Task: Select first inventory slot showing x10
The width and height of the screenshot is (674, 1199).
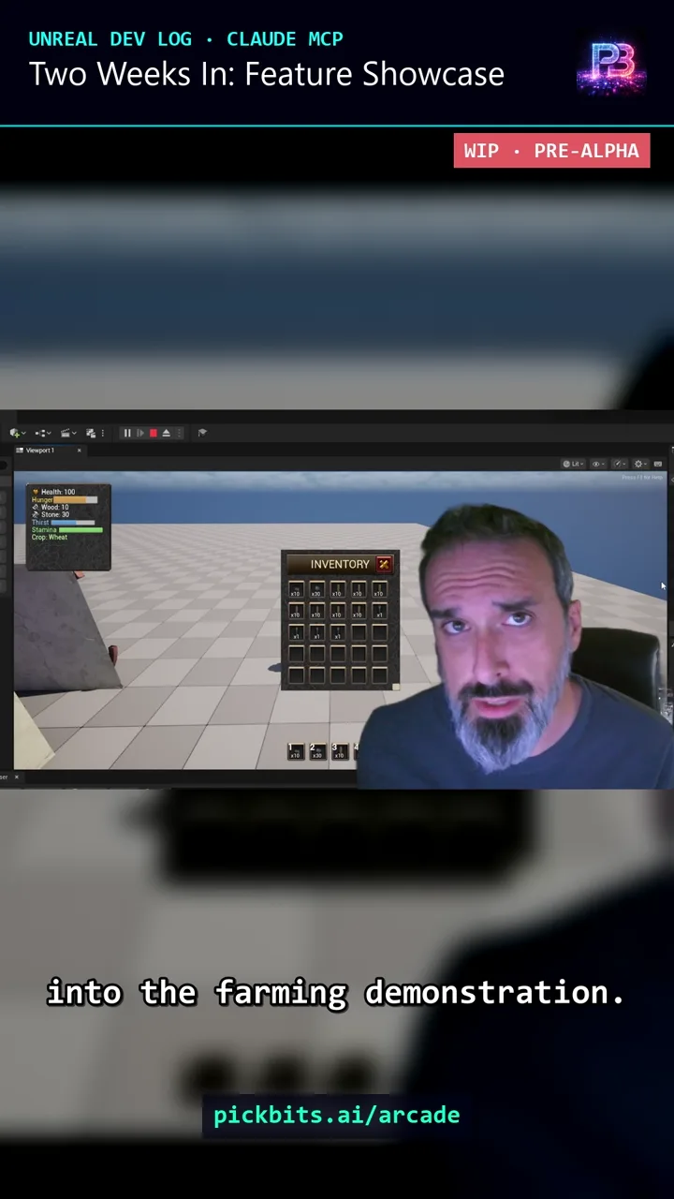Action: point(296,589)
